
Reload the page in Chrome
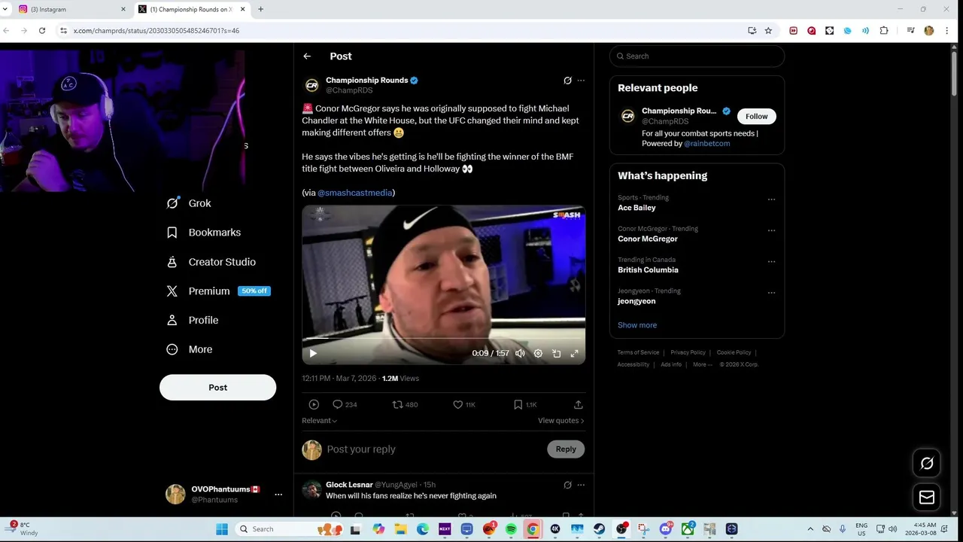(42, 31)
